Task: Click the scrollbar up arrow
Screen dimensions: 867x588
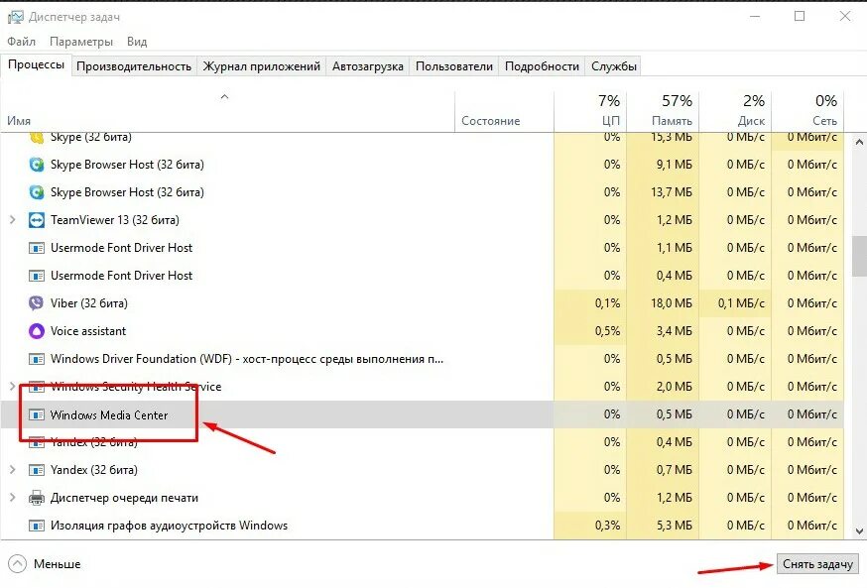Action: 859,143
